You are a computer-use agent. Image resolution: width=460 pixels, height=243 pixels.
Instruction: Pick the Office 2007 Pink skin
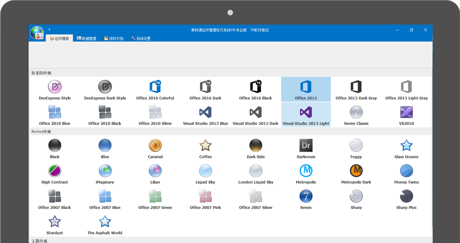tap(205, 199)
